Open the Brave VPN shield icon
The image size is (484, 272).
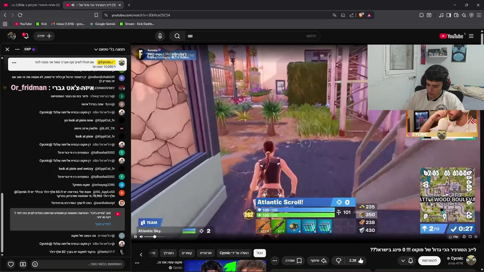(x=471, y=15)
